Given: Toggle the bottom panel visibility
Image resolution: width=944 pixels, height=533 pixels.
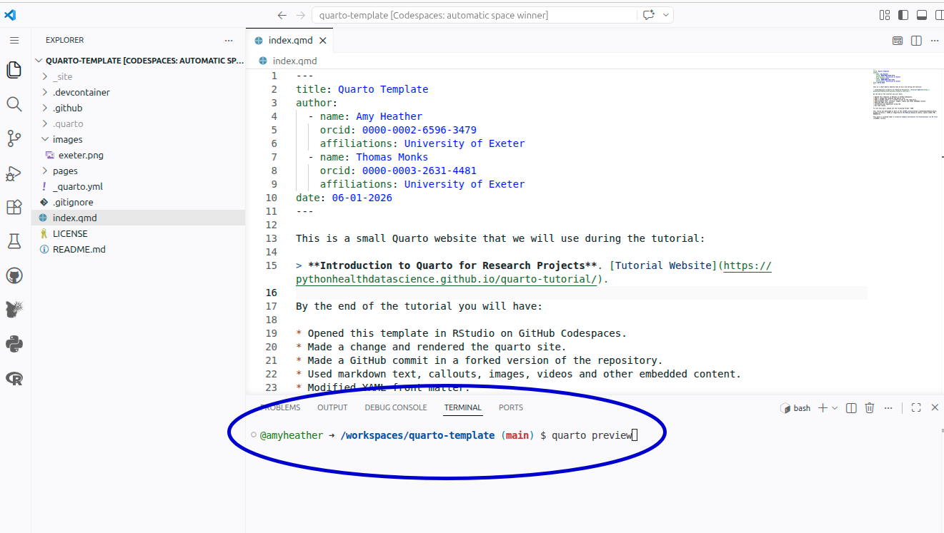Looking at the screenshot, I should pos(921,15).
